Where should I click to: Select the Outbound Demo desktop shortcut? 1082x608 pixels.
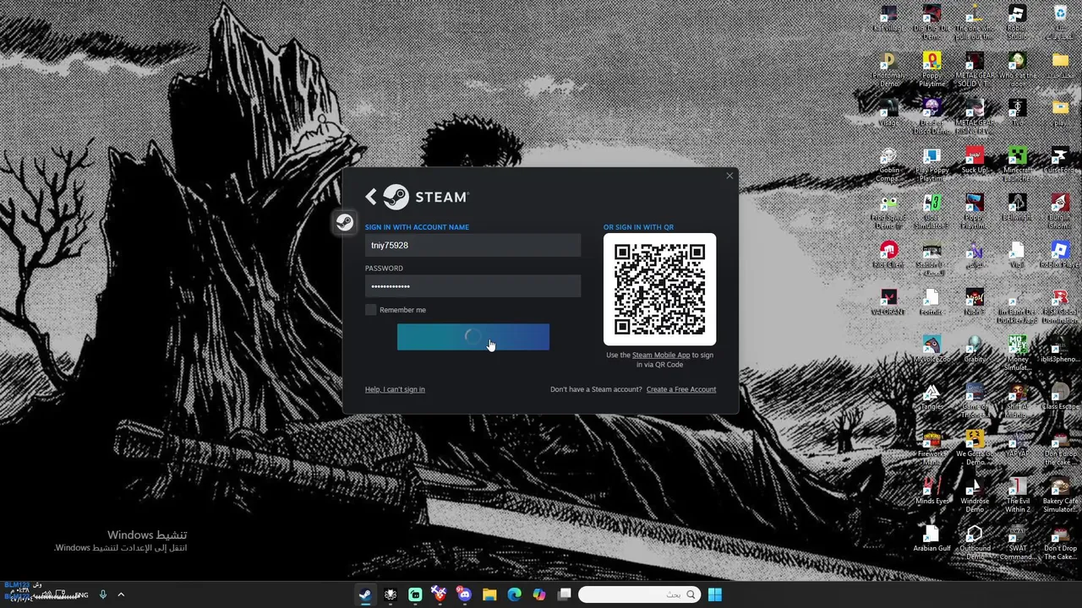975,542
